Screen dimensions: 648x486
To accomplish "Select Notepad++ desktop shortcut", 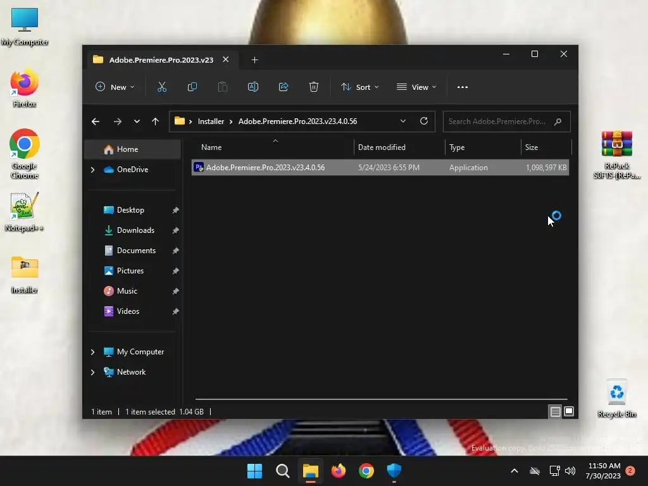I will [25, 211].
